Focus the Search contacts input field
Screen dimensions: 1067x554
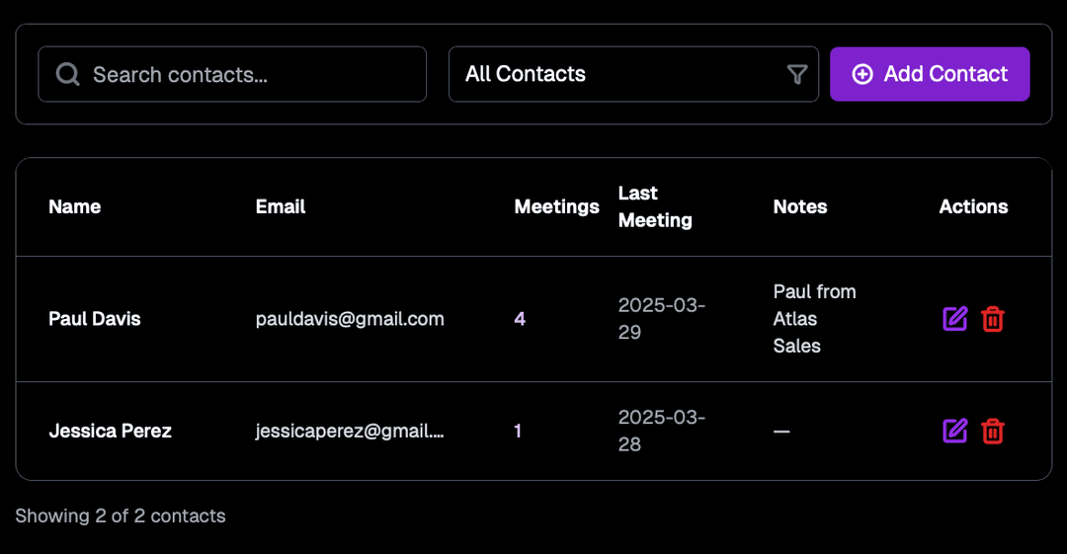pyautogui.click(x=232, y=74)
